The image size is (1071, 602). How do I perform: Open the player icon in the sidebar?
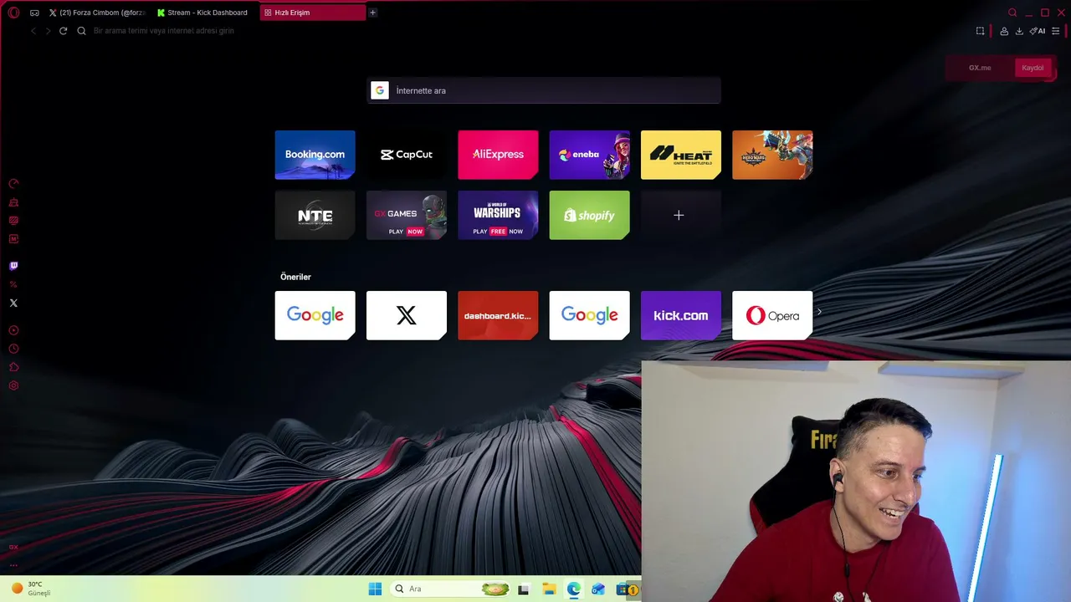(13, 330)
